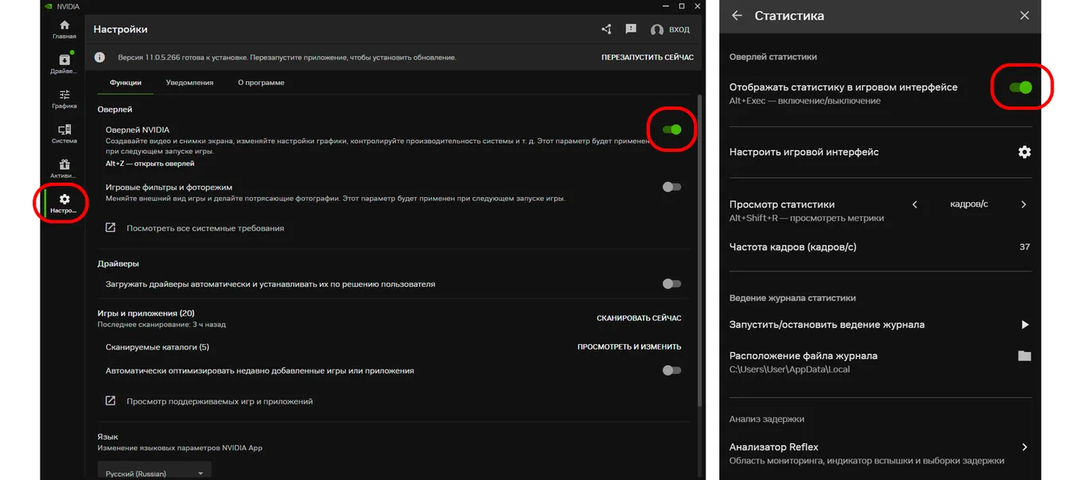
Task: Open the Графика sidebar section
Action: click(x=64, y=99)
